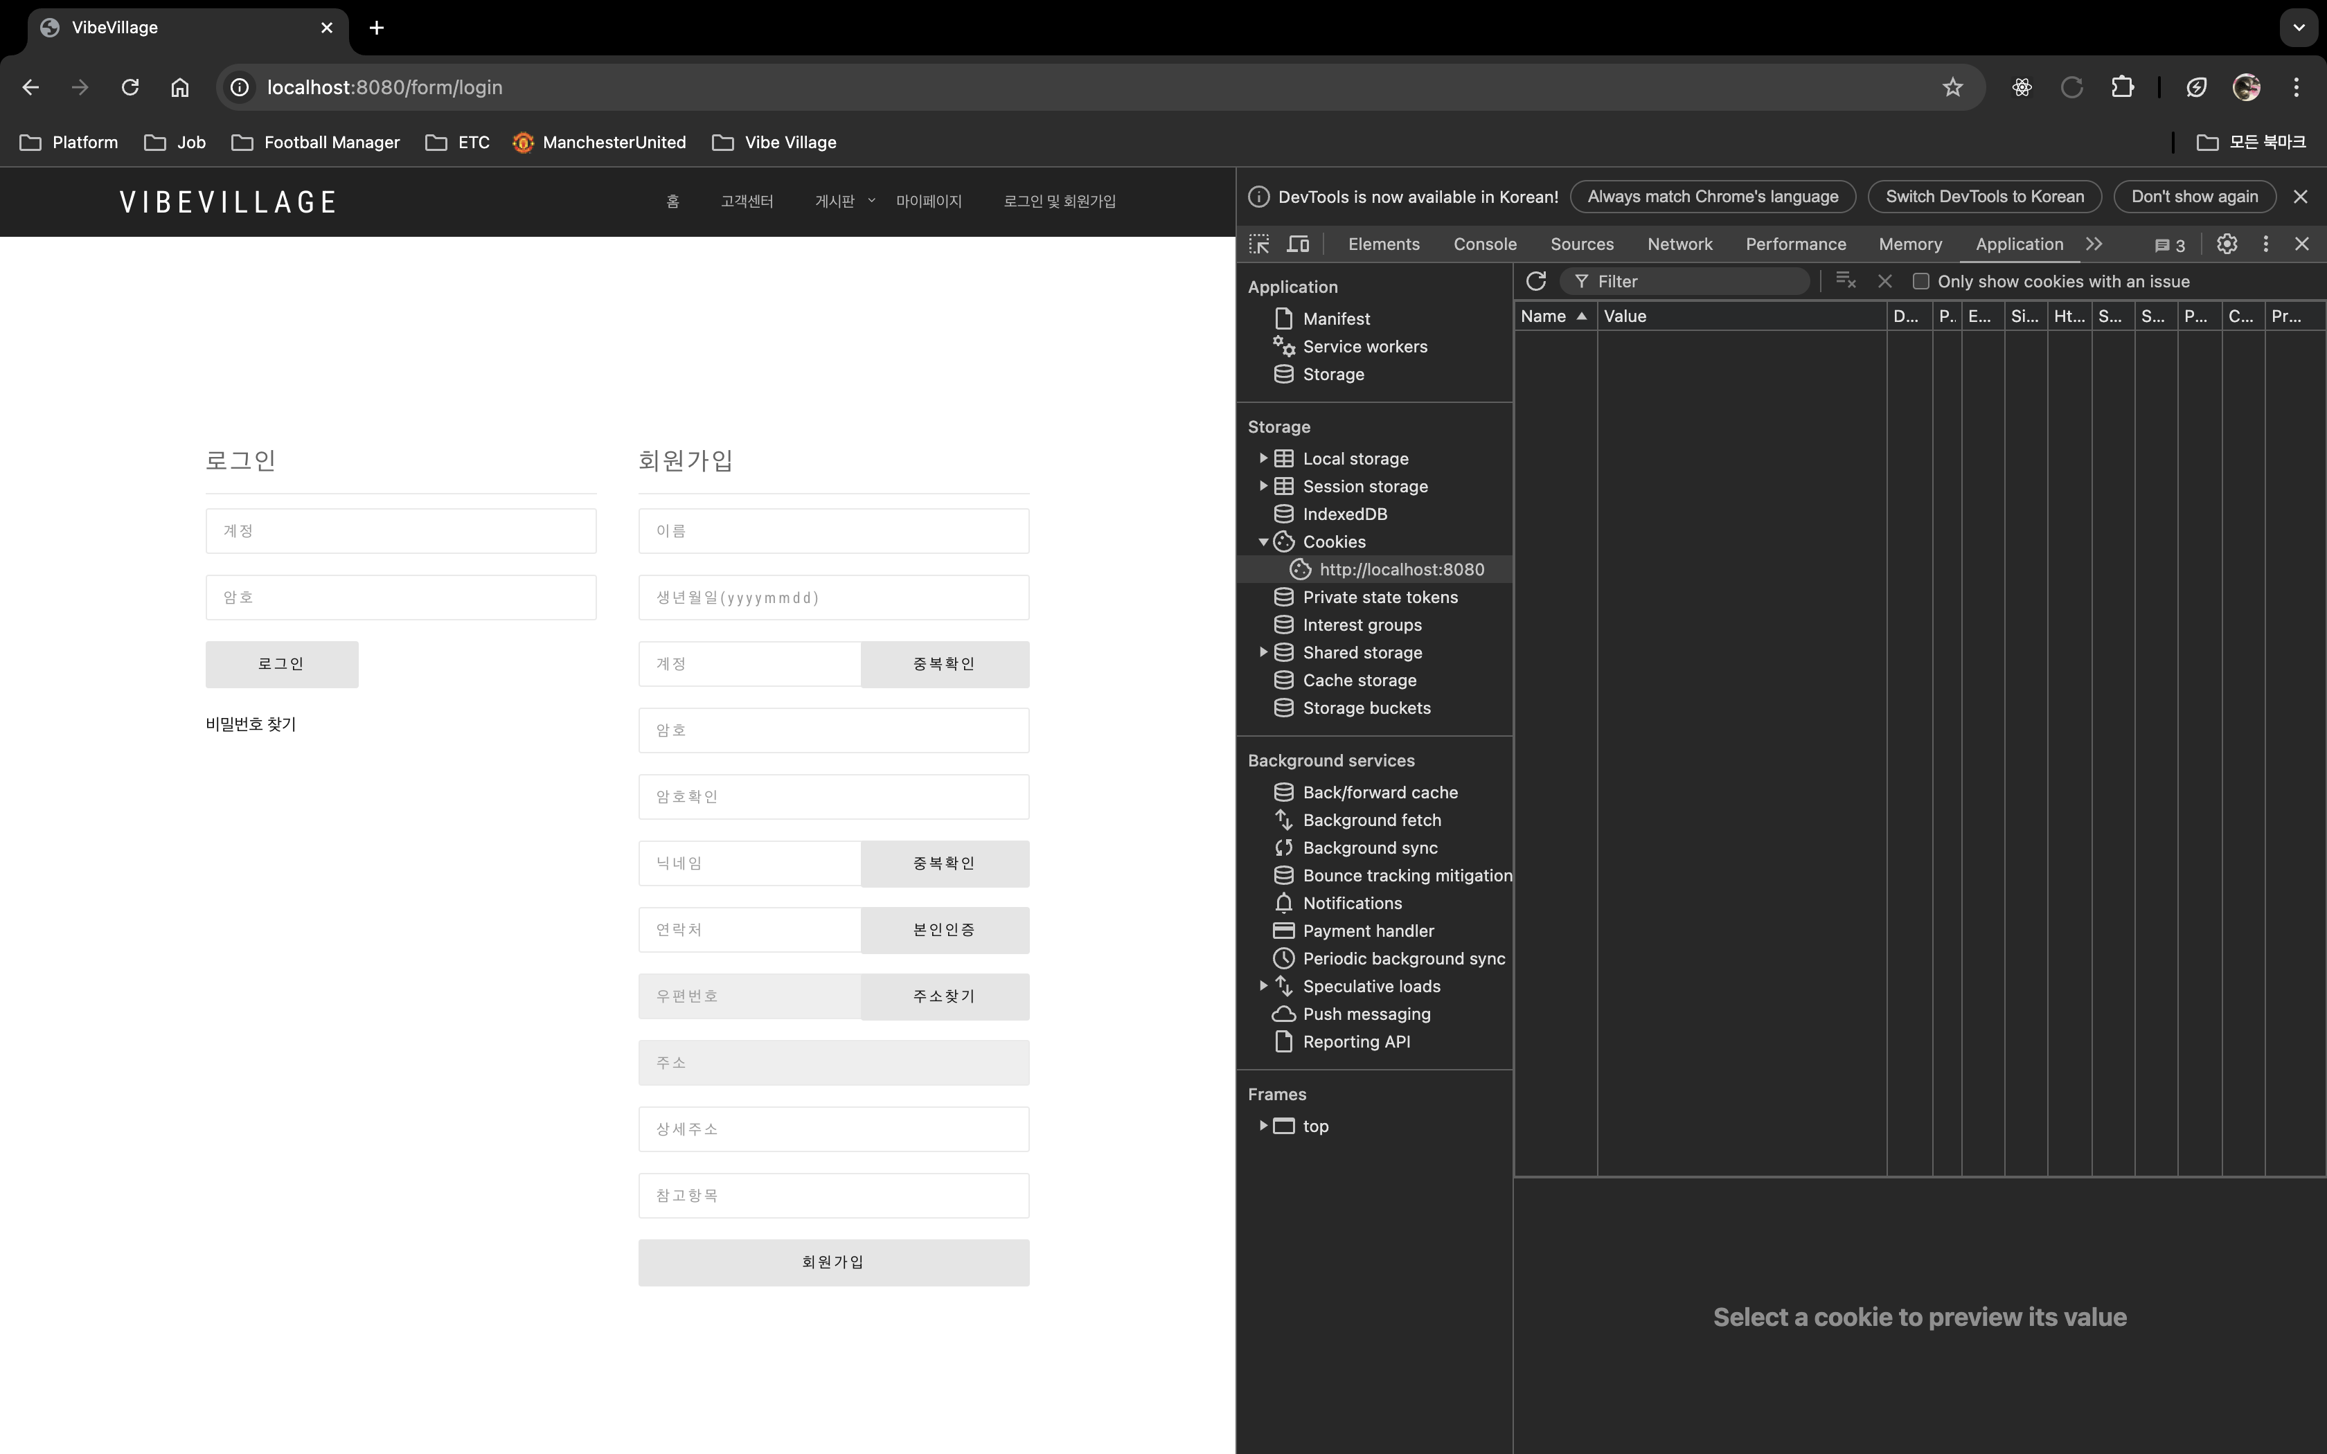The width and height of the screenshot is (2327, 1454).
Task: Open the Console tab
Action: pyautogui.click(x=1485, y=244)
